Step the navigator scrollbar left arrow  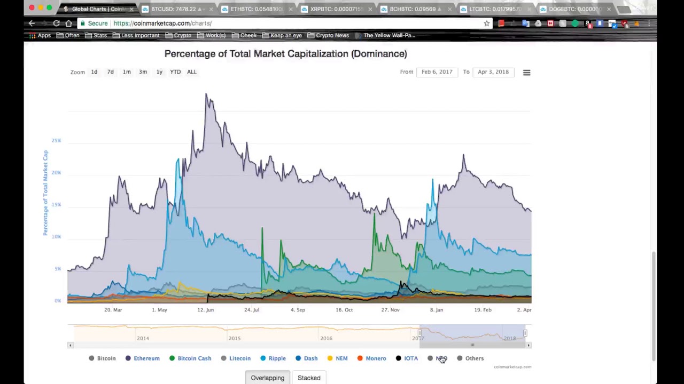tap(70, 346)
